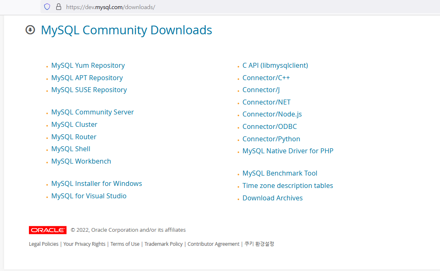440x271 pixels.
Task: Open Connector/ODBC link
Action: tap(269, 126)
